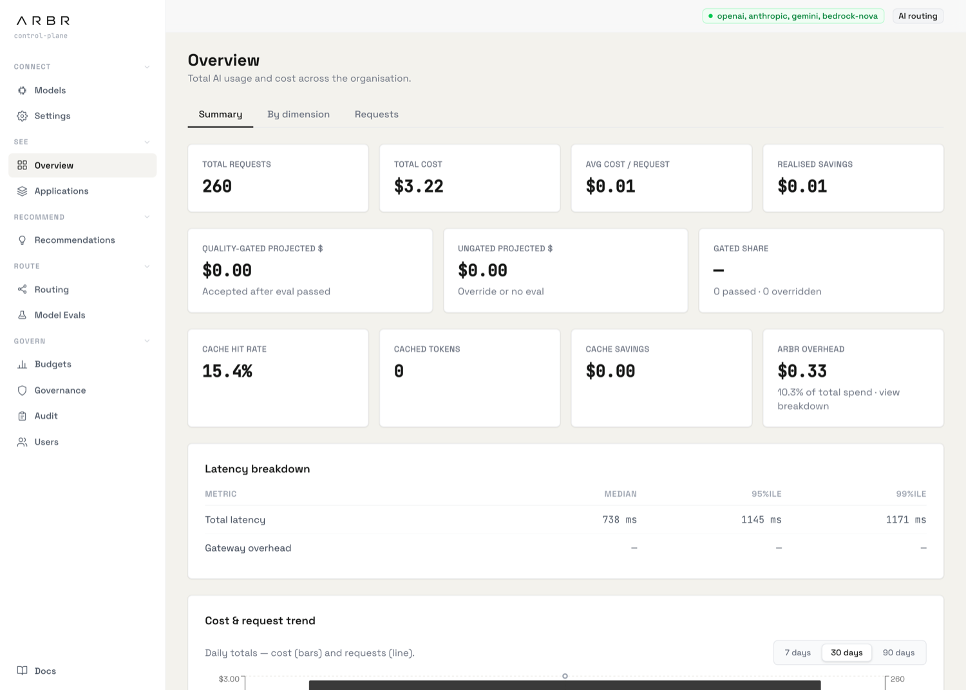Click the 1145 ms 95%ile value

click(761, 520)
